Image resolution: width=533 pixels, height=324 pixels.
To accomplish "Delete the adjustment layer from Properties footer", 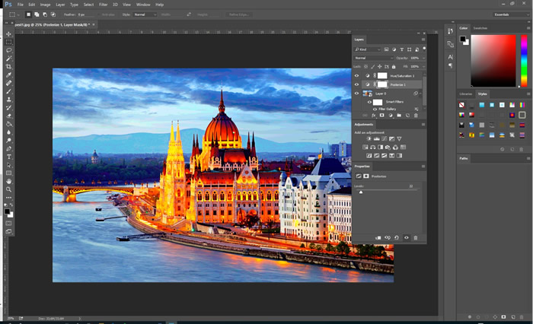I will (416, 238).
